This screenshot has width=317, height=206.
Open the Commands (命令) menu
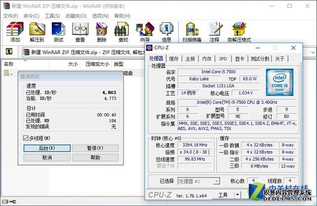click(x=31, y=16)
